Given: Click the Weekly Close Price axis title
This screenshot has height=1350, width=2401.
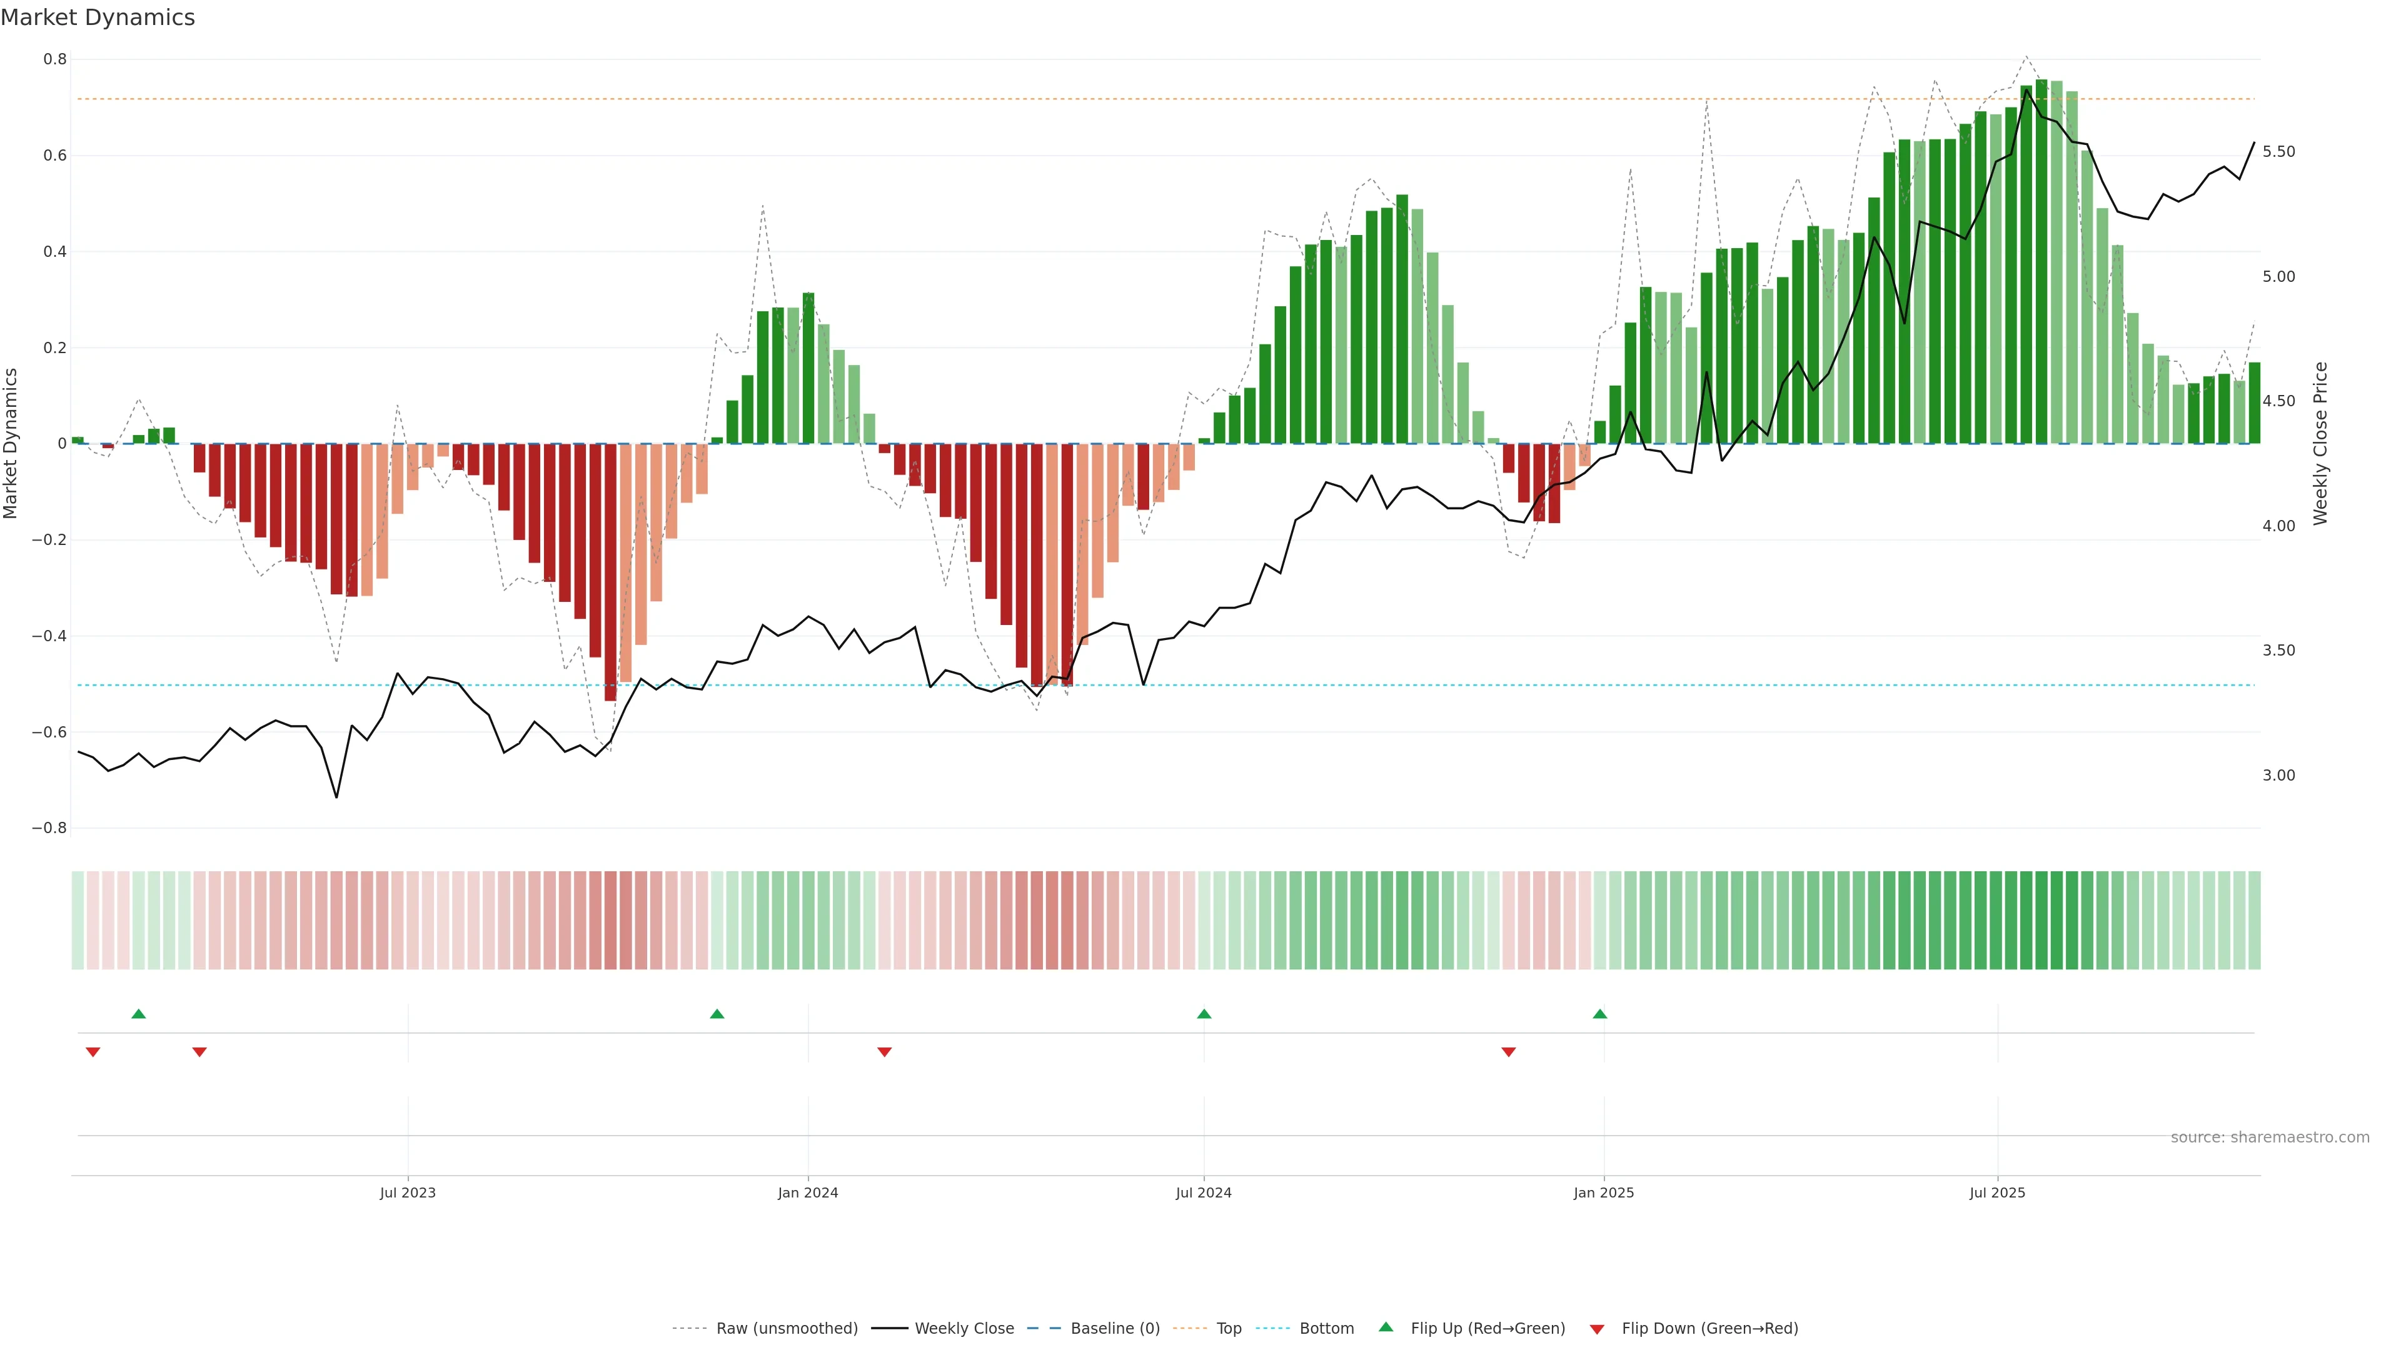Looking at the screenshot, I should [x=2320, y=444].
